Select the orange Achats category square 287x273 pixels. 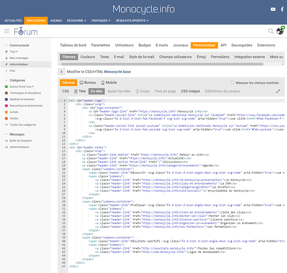6,112
